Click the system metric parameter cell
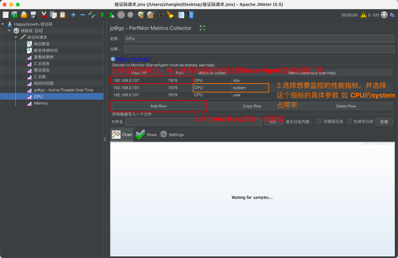Image resolution: width=398 pixels, height=258 pixels. (x=312, y=88)
